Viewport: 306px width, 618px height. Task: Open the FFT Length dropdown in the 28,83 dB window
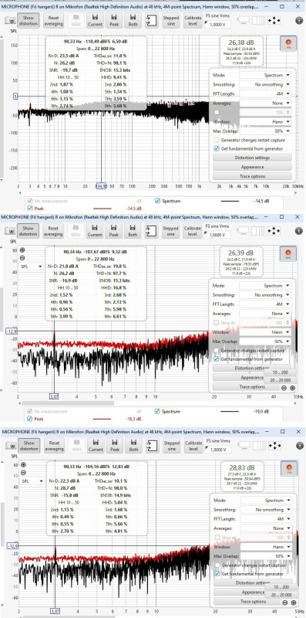[266, 519]
